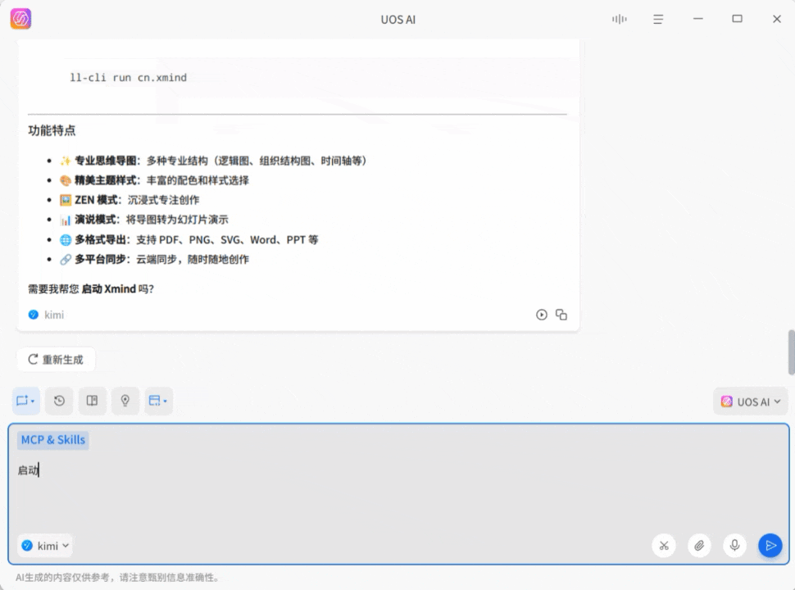This screenshot has width=795, height=590.
Task: Expand the window mode dropdown icon
Action: pyautogui.click(x=158, y=401)
